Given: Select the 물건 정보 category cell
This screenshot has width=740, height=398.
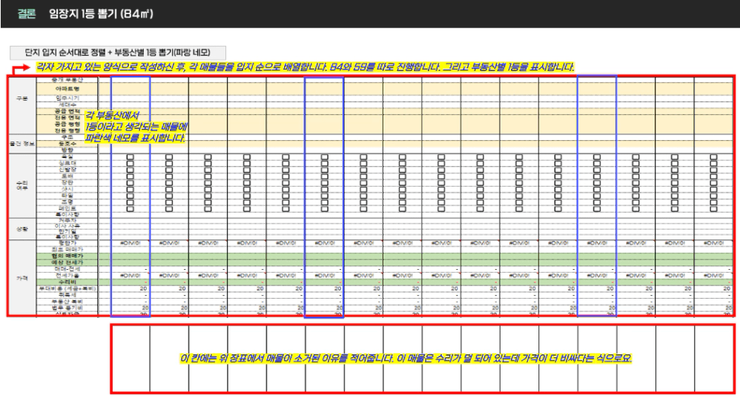Looking at the screenshot, I should [22, 143].
